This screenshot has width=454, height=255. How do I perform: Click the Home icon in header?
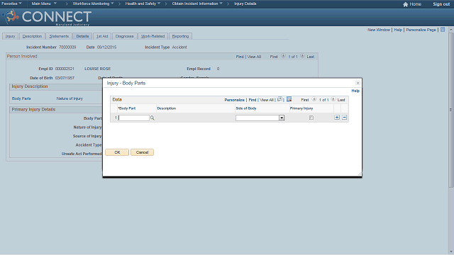[405, 4]
